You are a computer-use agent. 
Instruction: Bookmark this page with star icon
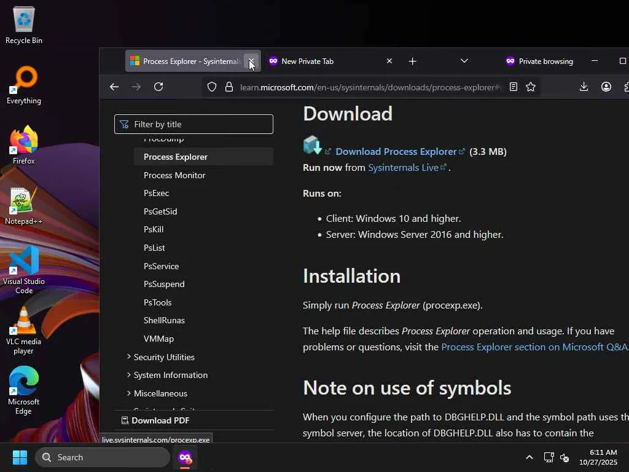click(x=531, y=87)
